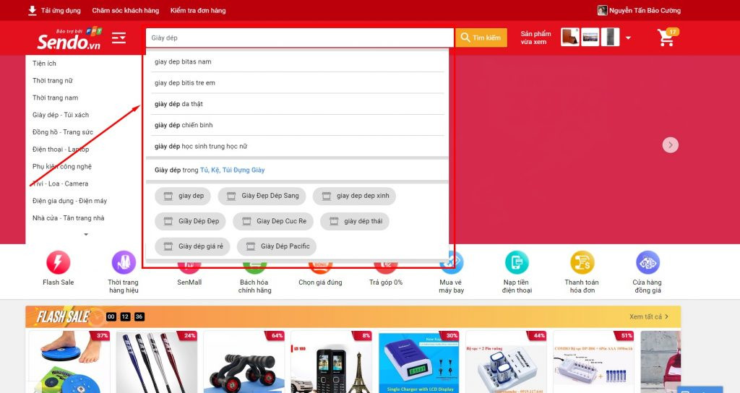740x393 pixels.
Task: Open the shopping cart icon
Action: pyautogui.click(x=666, y=38)
